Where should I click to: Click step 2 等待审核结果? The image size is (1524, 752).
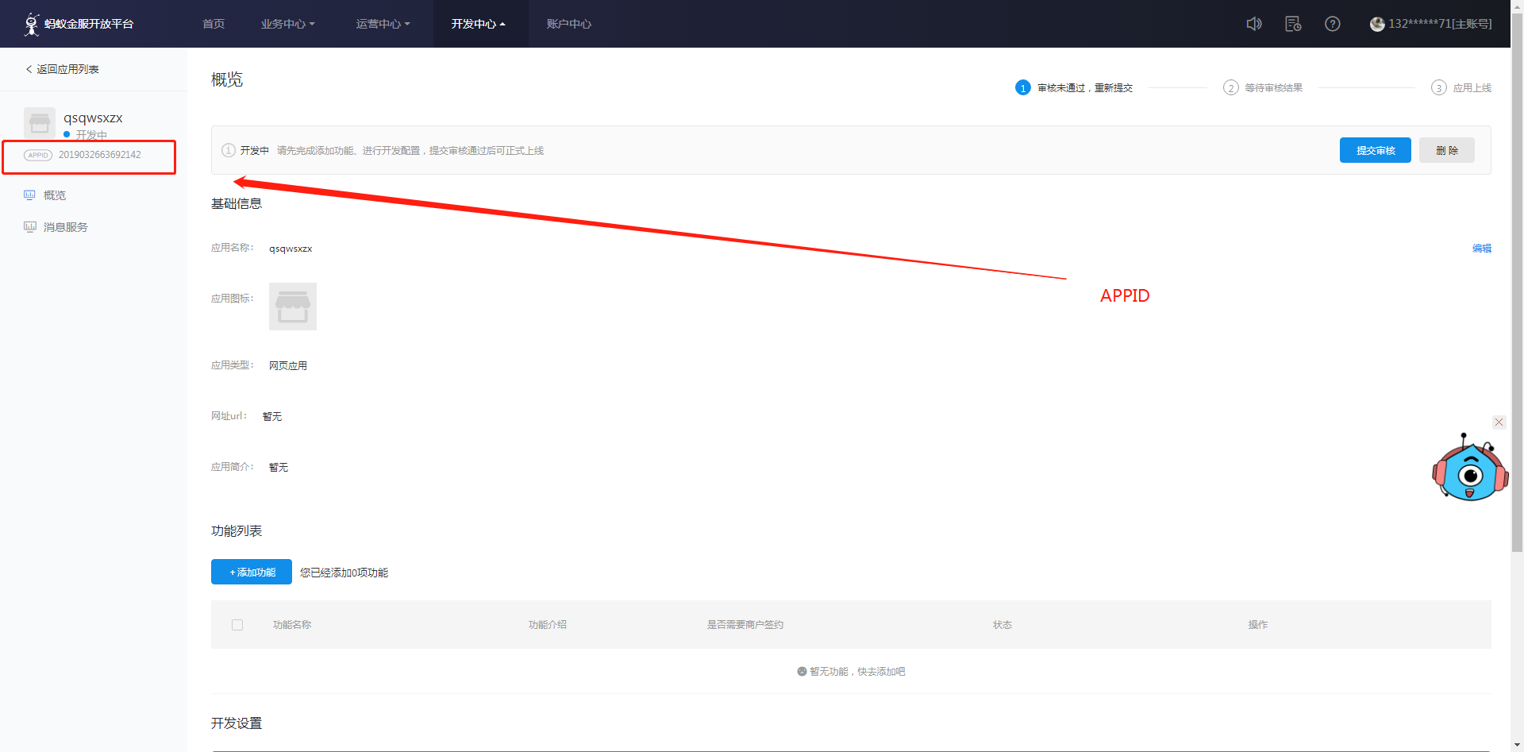[1263, 87]
